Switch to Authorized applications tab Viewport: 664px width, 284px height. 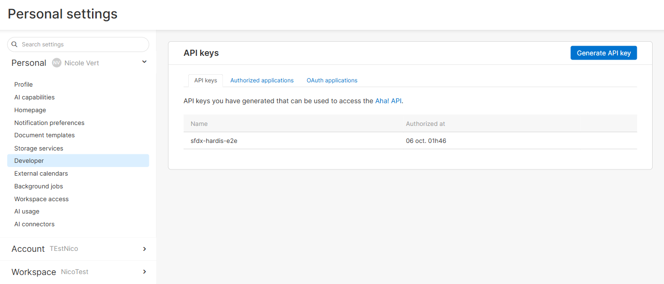262,80
